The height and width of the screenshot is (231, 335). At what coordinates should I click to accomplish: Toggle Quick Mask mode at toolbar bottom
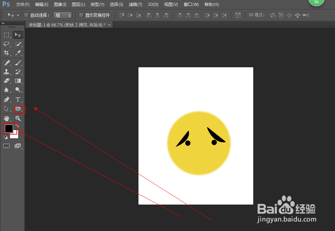[6, 146]
